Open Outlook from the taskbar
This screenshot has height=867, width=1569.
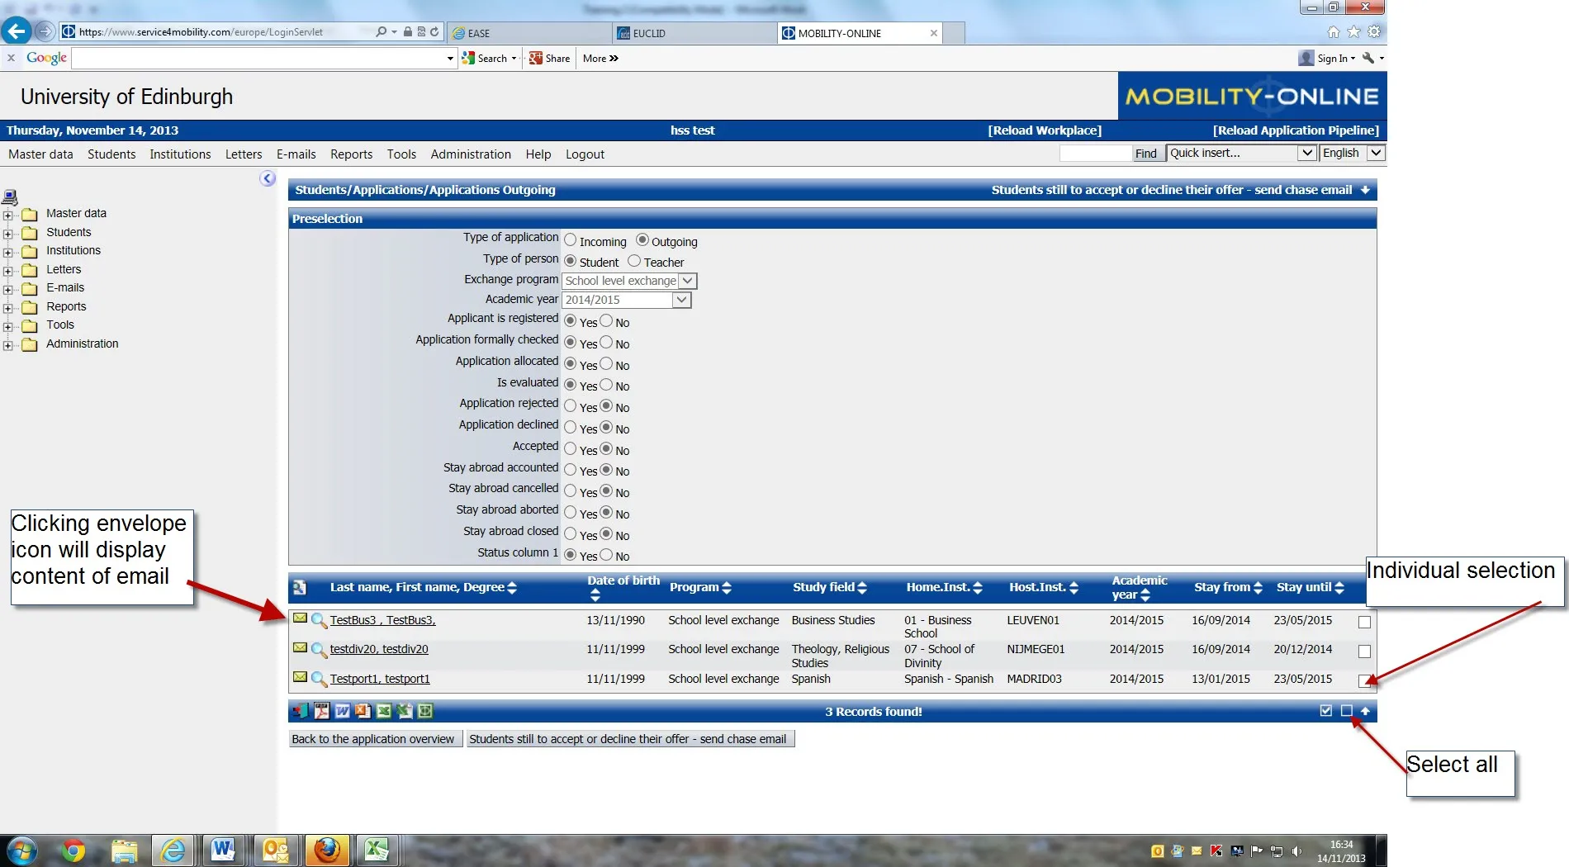pyautogui.click(x=277, y=850)
